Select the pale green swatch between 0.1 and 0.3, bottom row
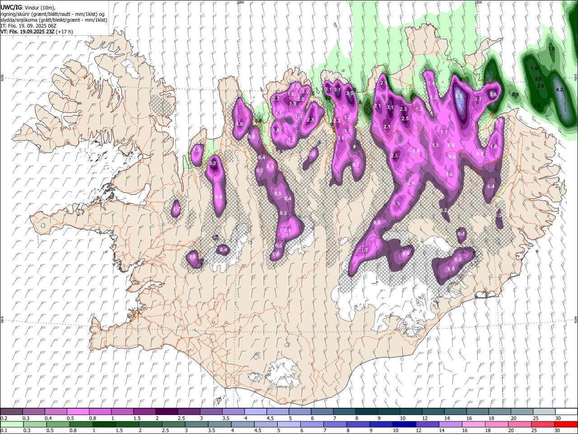The image size is (578, 434). click(11, 424)
